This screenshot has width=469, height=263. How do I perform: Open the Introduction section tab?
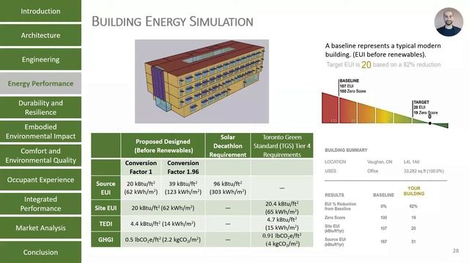[40, 11]
